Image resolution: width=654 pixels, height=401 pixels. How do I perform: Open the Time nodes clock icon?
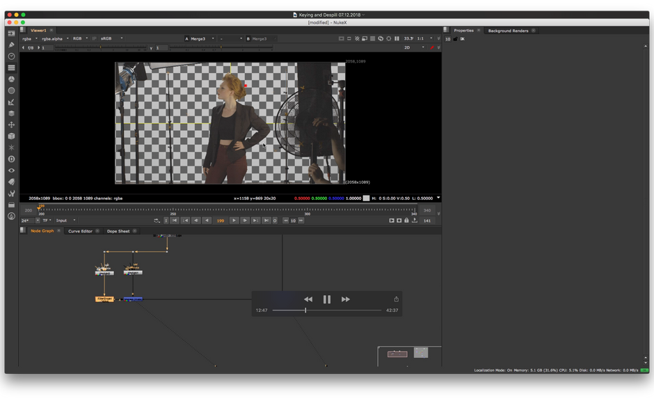(11, 56)
